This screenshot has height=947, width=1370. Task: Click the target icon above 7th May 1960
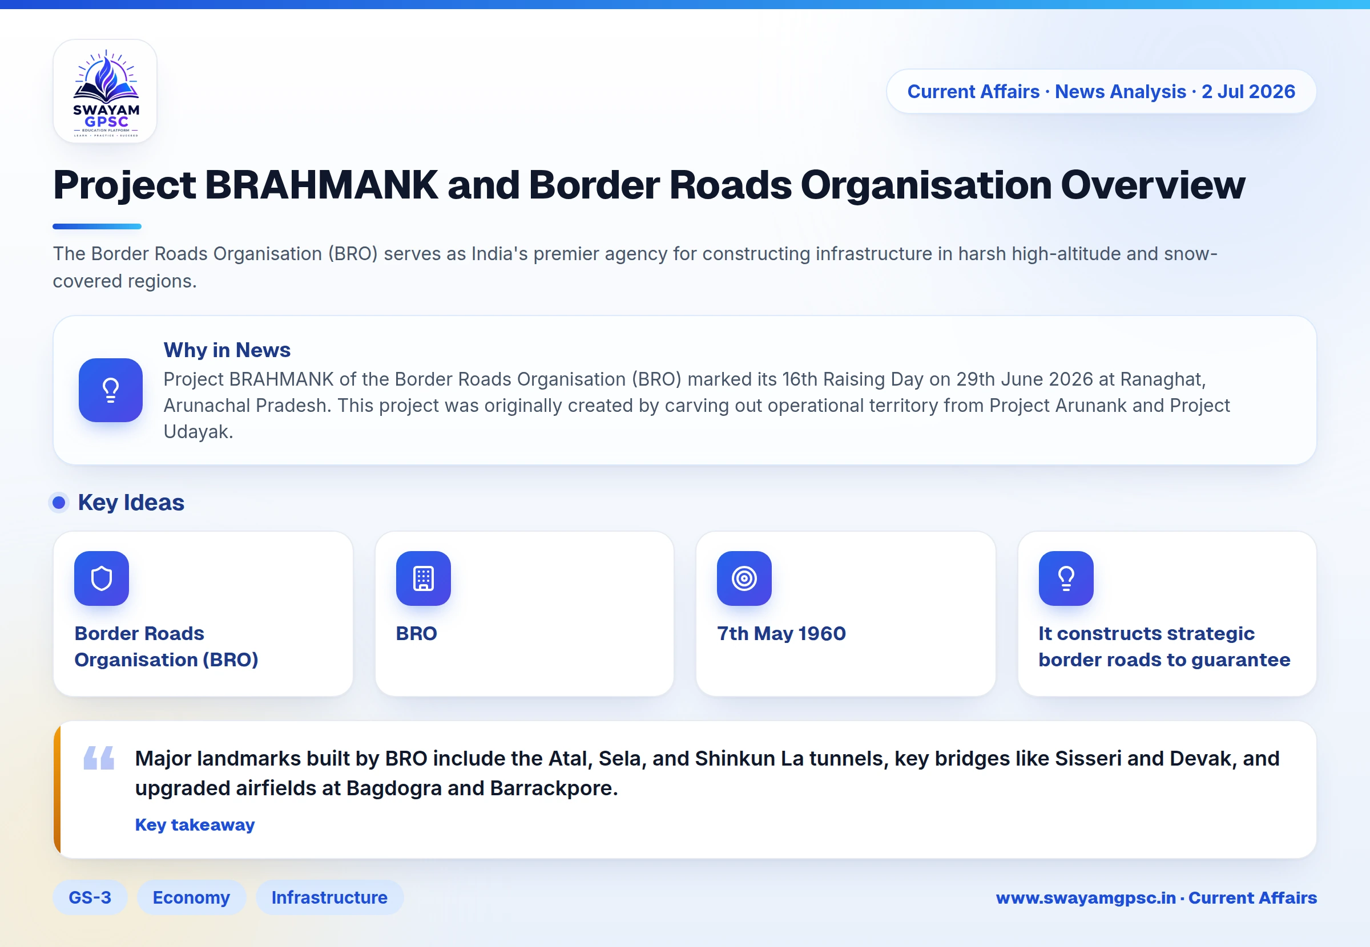(744, 578)
